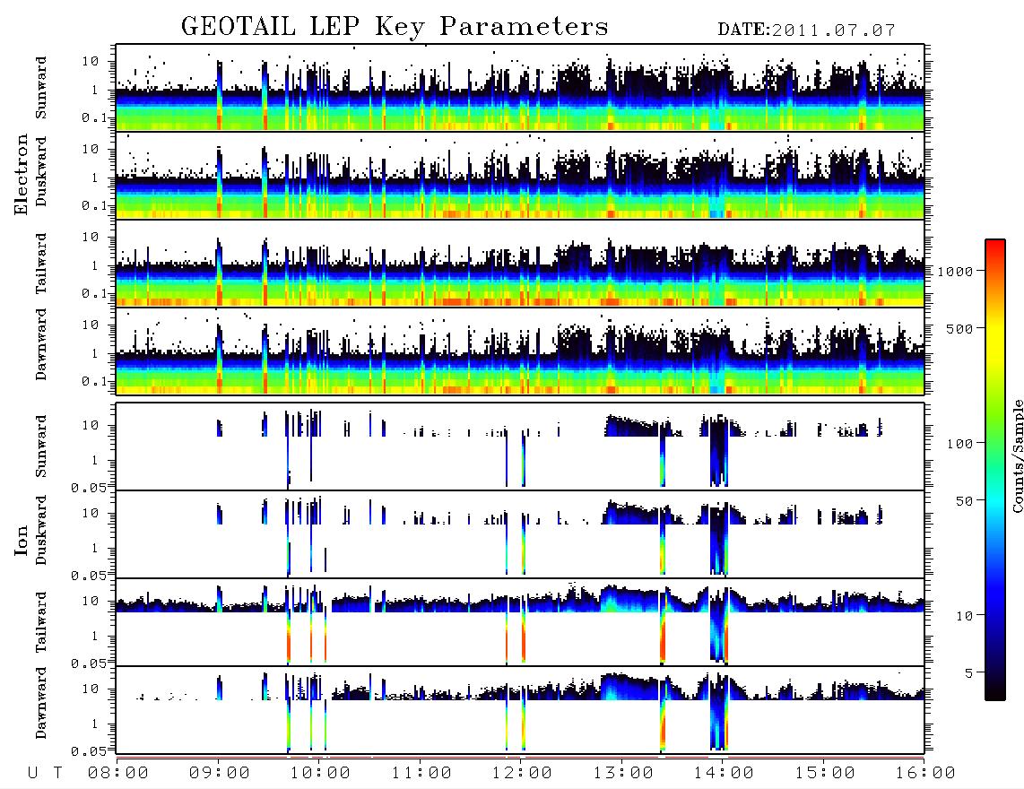Screen dimensions: 1024x789
Task: Select the "08:00" time tick label
Action: point(118,773)
